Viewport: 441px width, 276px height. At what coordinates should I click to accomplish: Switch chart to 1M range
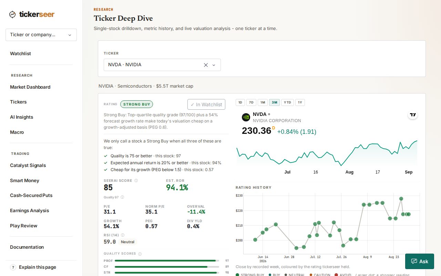pos(263,102)
